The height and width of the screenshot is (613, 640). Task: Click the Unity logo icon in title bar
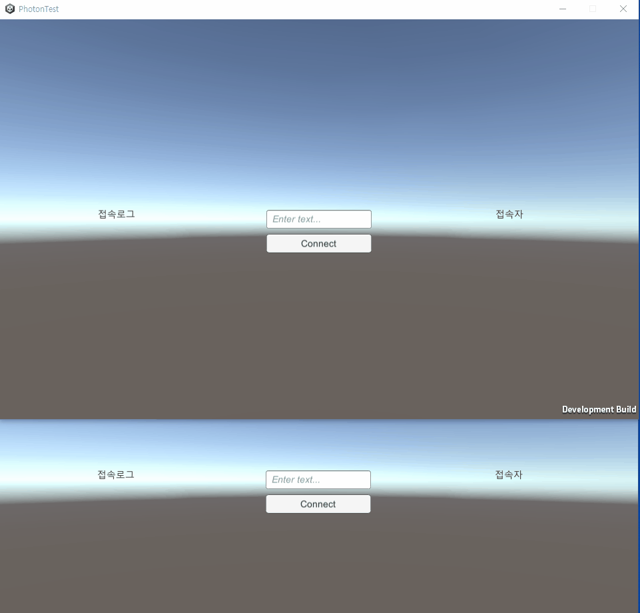(10, 9)
